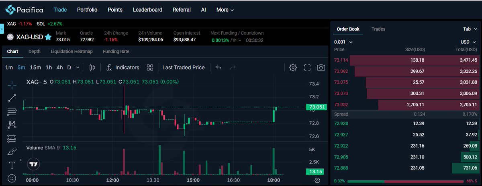Open the Tab layout dropdown
The image size is (482, 186).
click(x=470, y=29)
